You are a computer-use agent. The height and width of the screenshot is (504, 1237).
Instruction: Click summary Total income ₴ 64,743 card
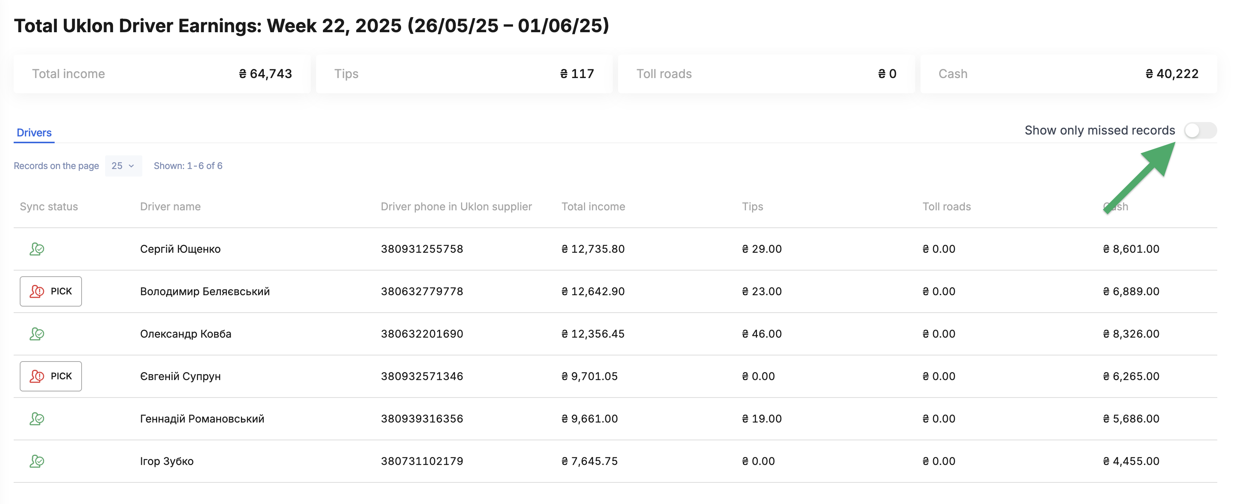pyautogui.click(x=162, y=74)
